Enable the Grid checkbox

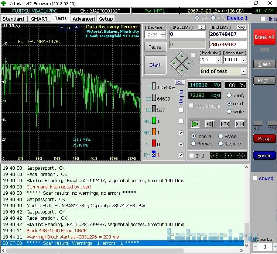[191, 156]
